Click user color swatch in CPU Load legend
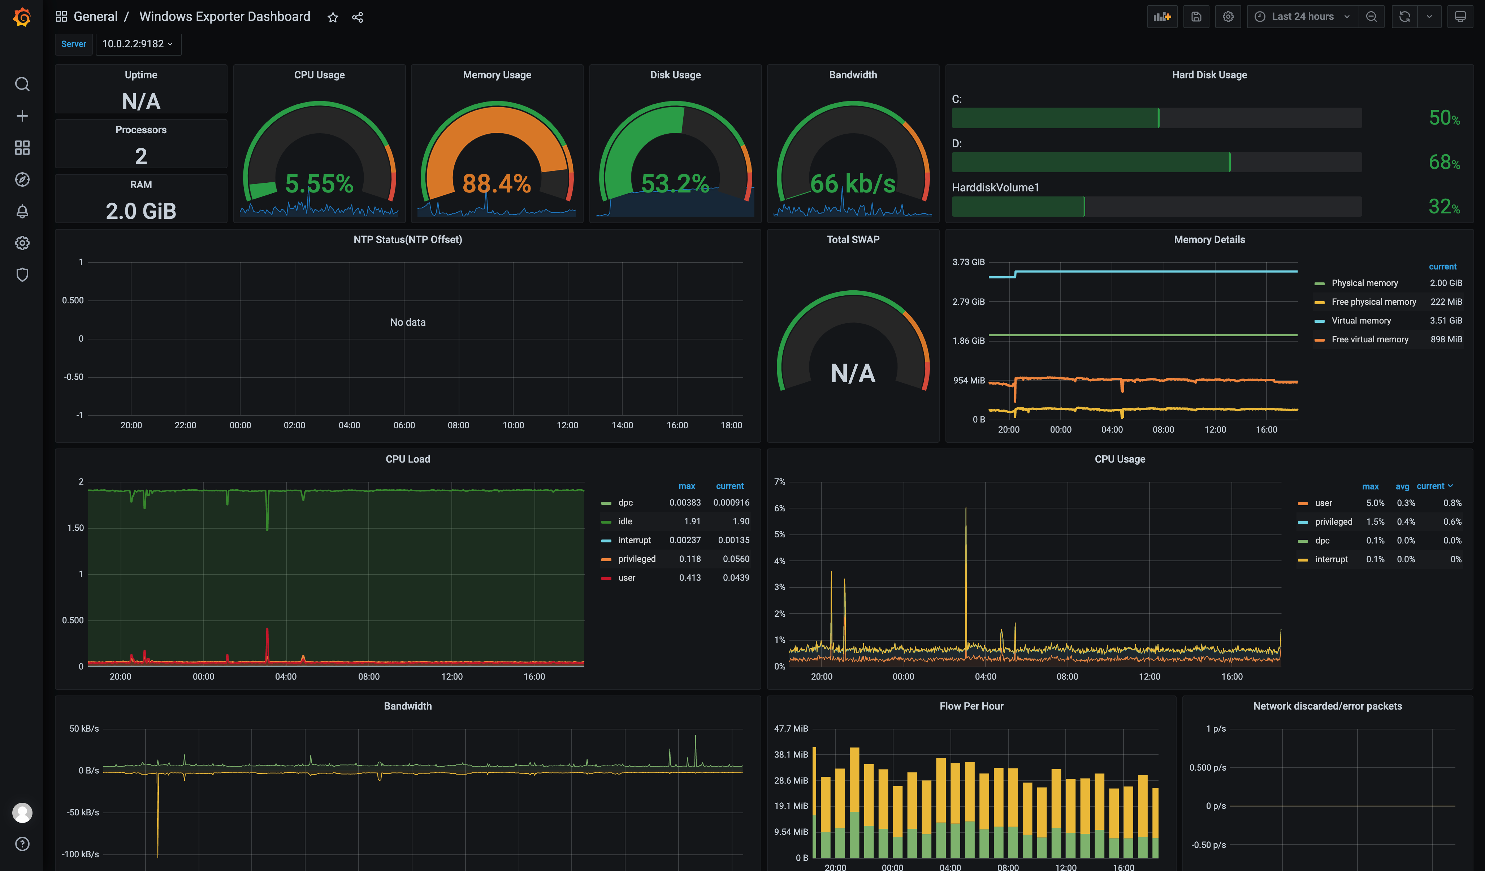1485x871 pixels. (x=606, y=578)
